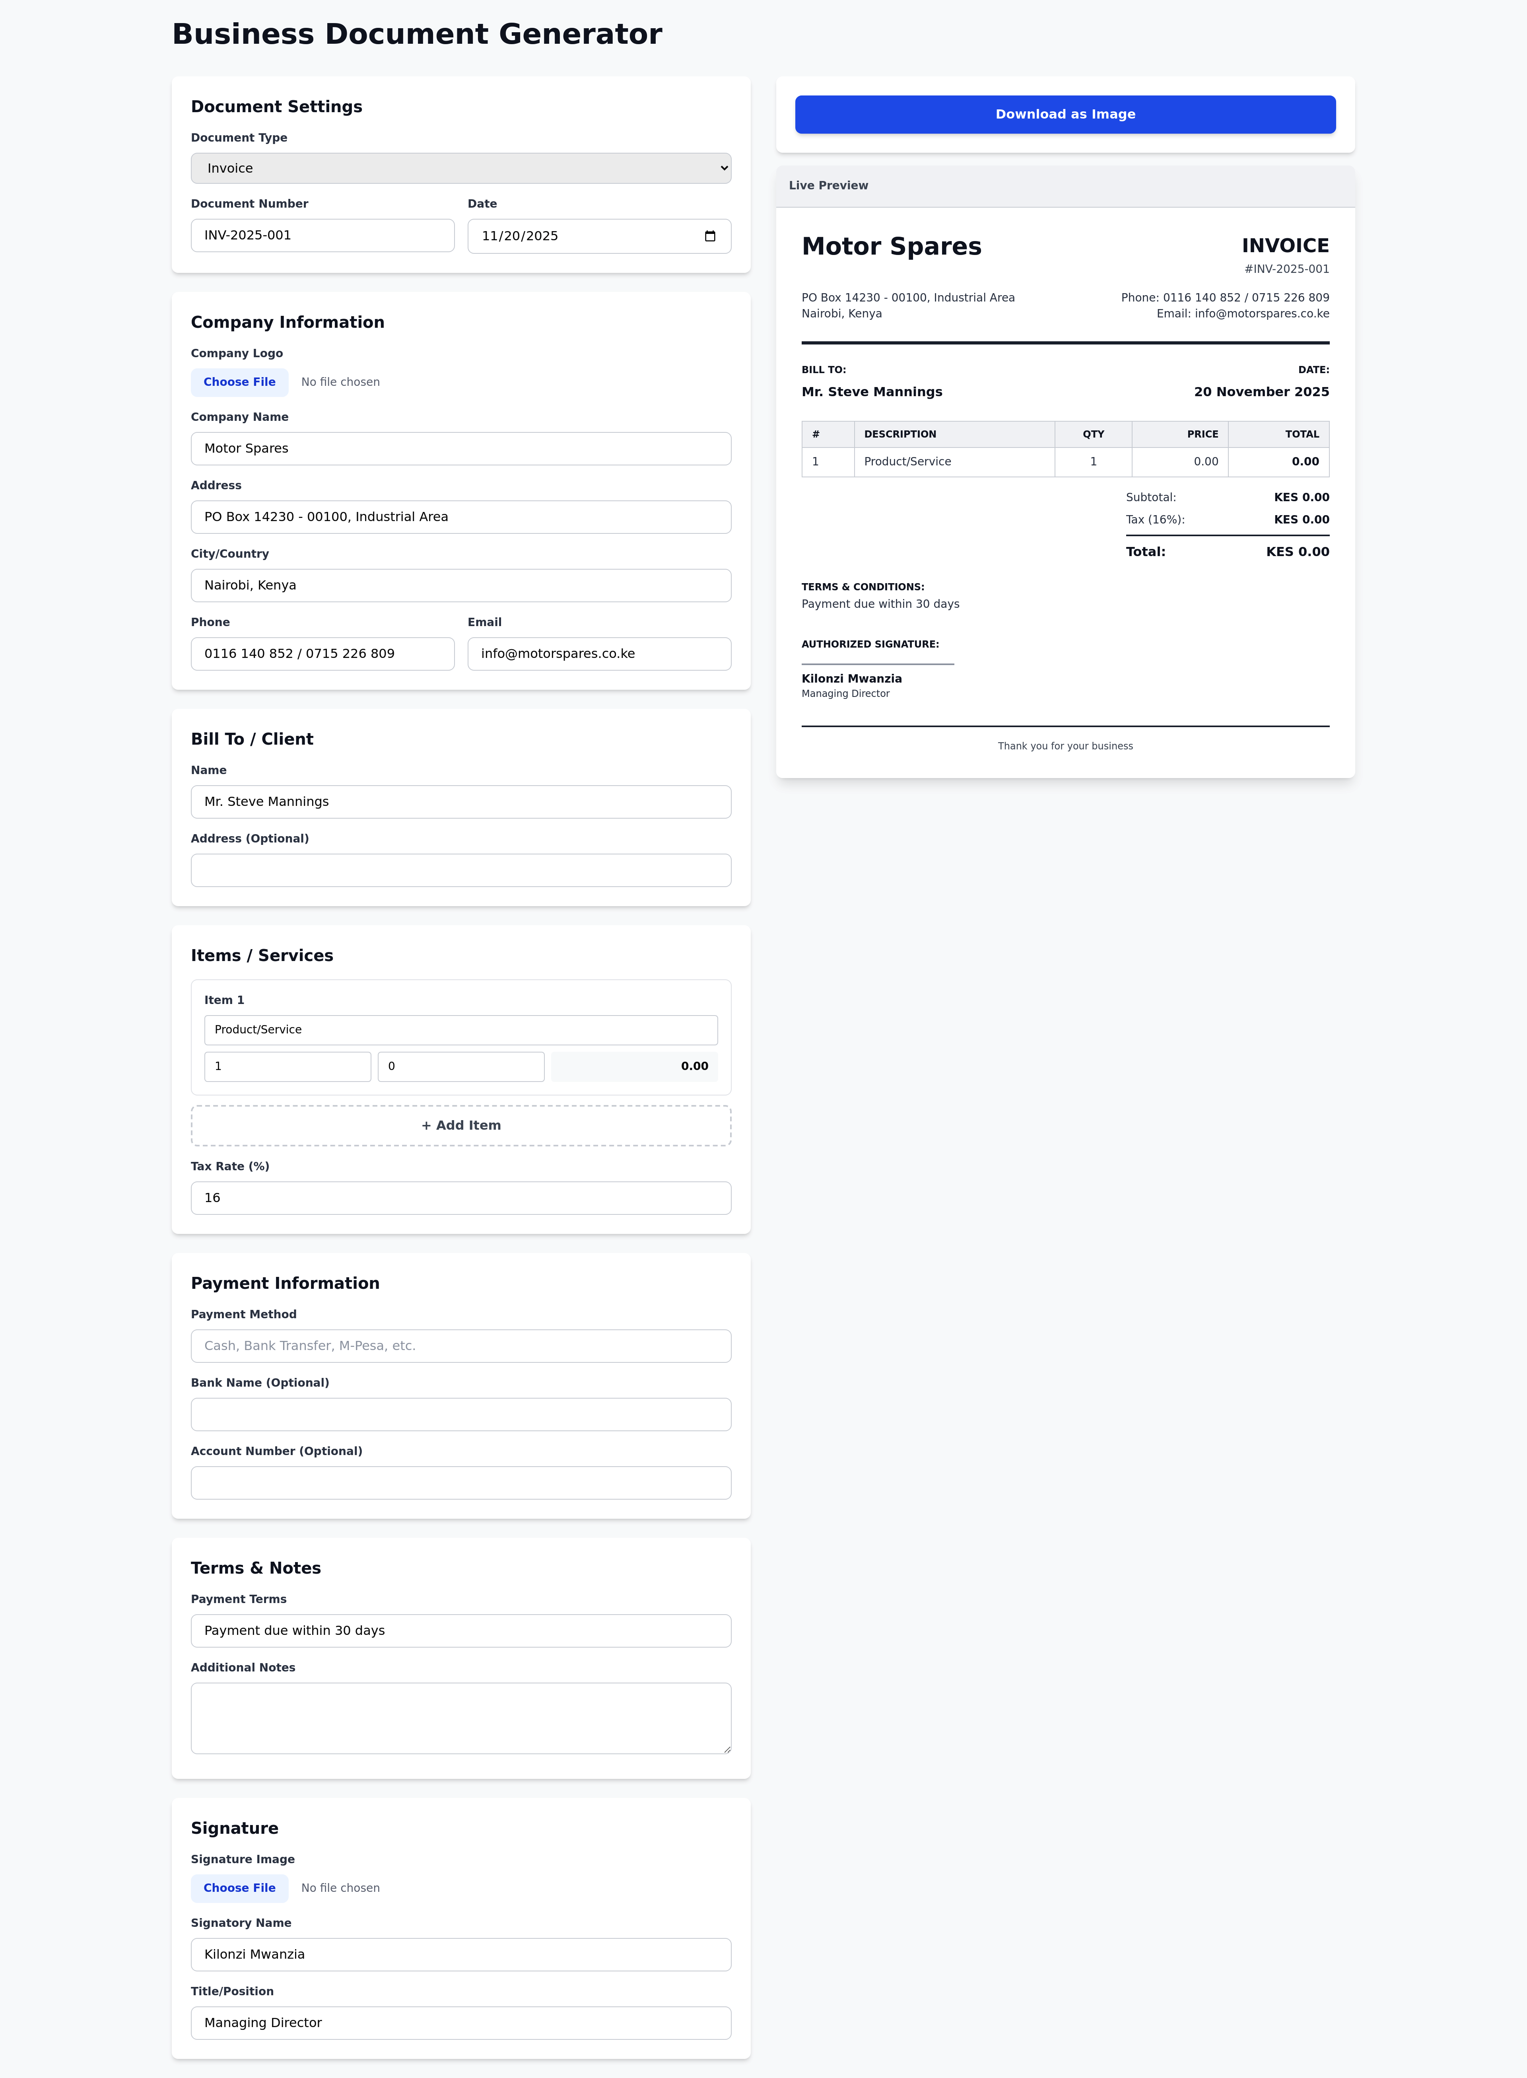Screen dimensions: 1527x2078
Task: Click the Signatory Name field
Action: click(460, 1954)
